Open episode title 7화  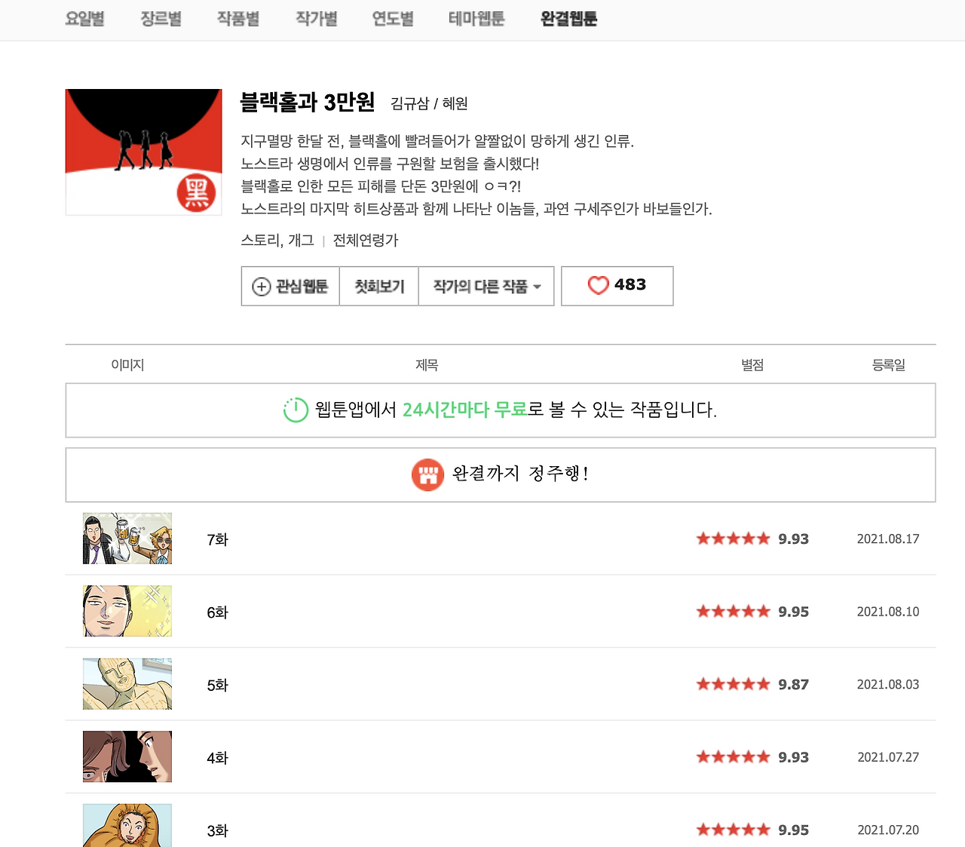pos(217,539)
